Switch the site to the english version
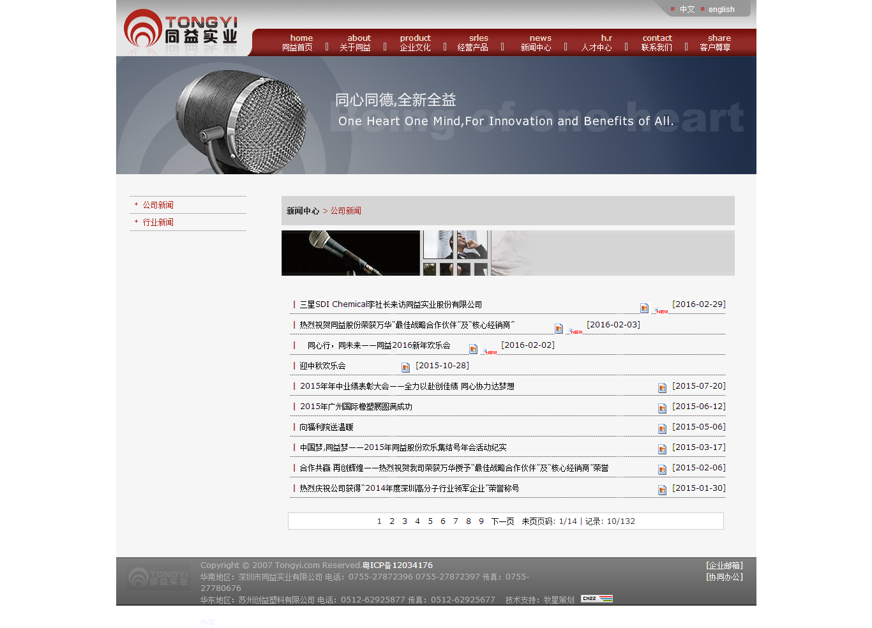 pyautogui.click(x=721, y=9)
